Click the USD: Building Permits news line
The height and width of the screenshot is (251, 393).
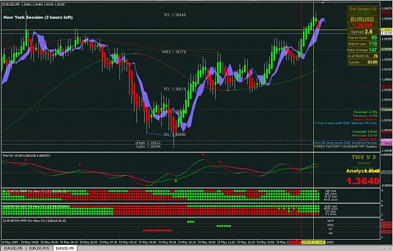[x=346, y=143]
